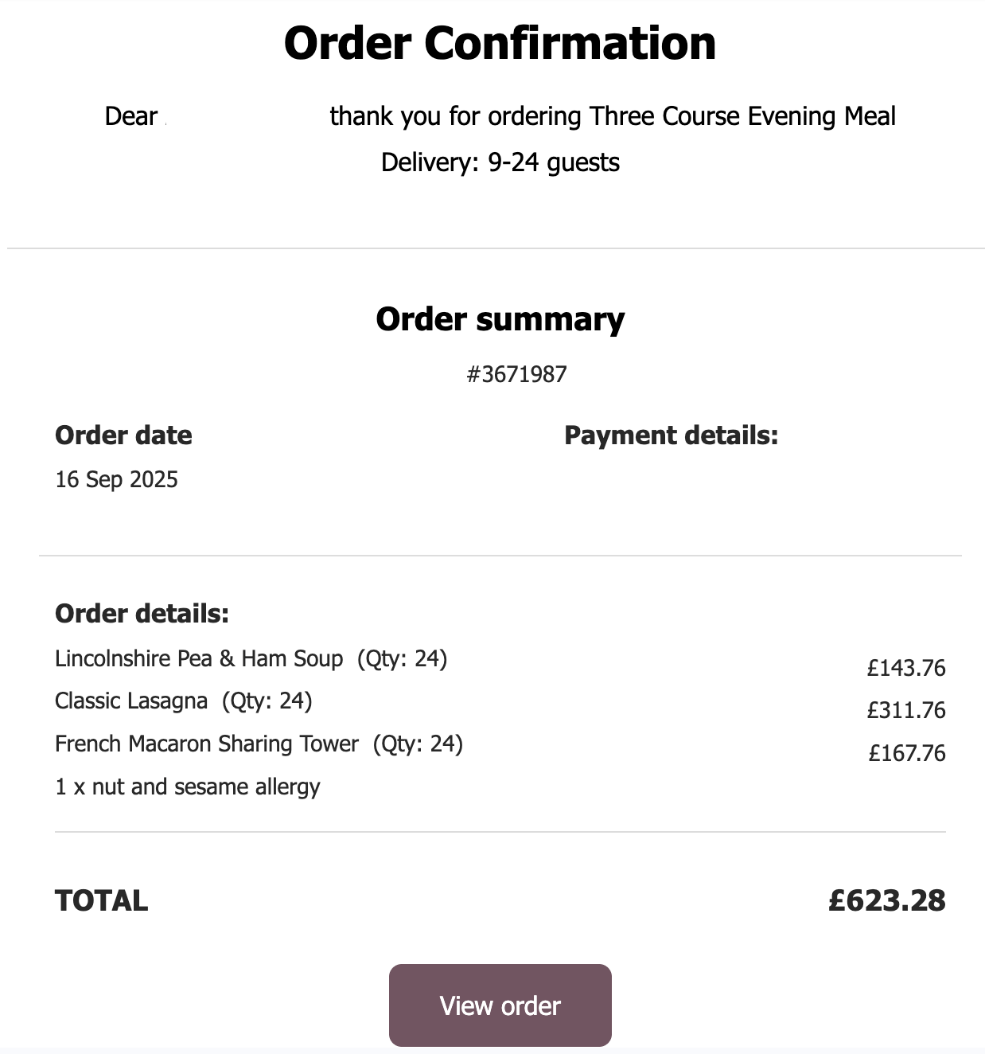The width and height of the screenshot is (985, 1054).
Task: Click the Order details heading
Action: pos(142,614)
